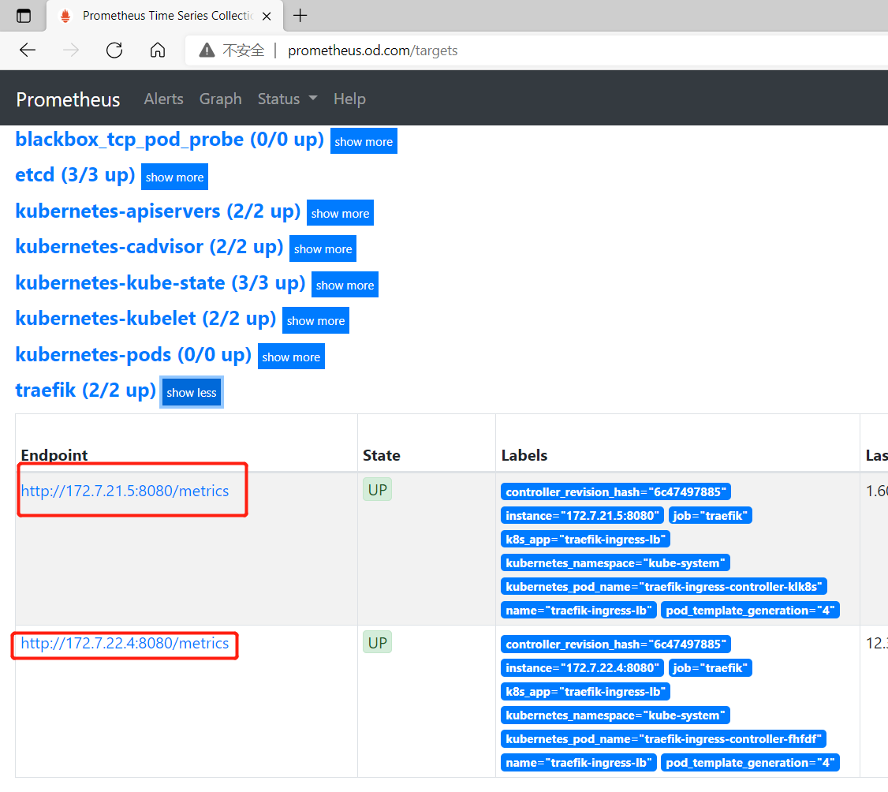Expand the Status dropdown menu
This screenshot has height=792, width=888.
[x=287, y=99]
